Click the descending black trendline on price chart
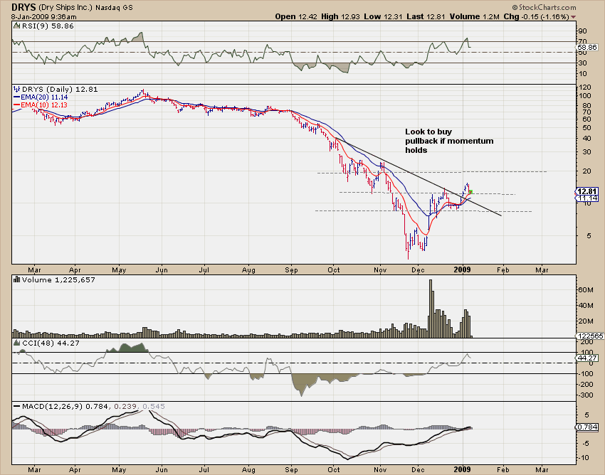605x475 pixels. click(x=419, y=176)
